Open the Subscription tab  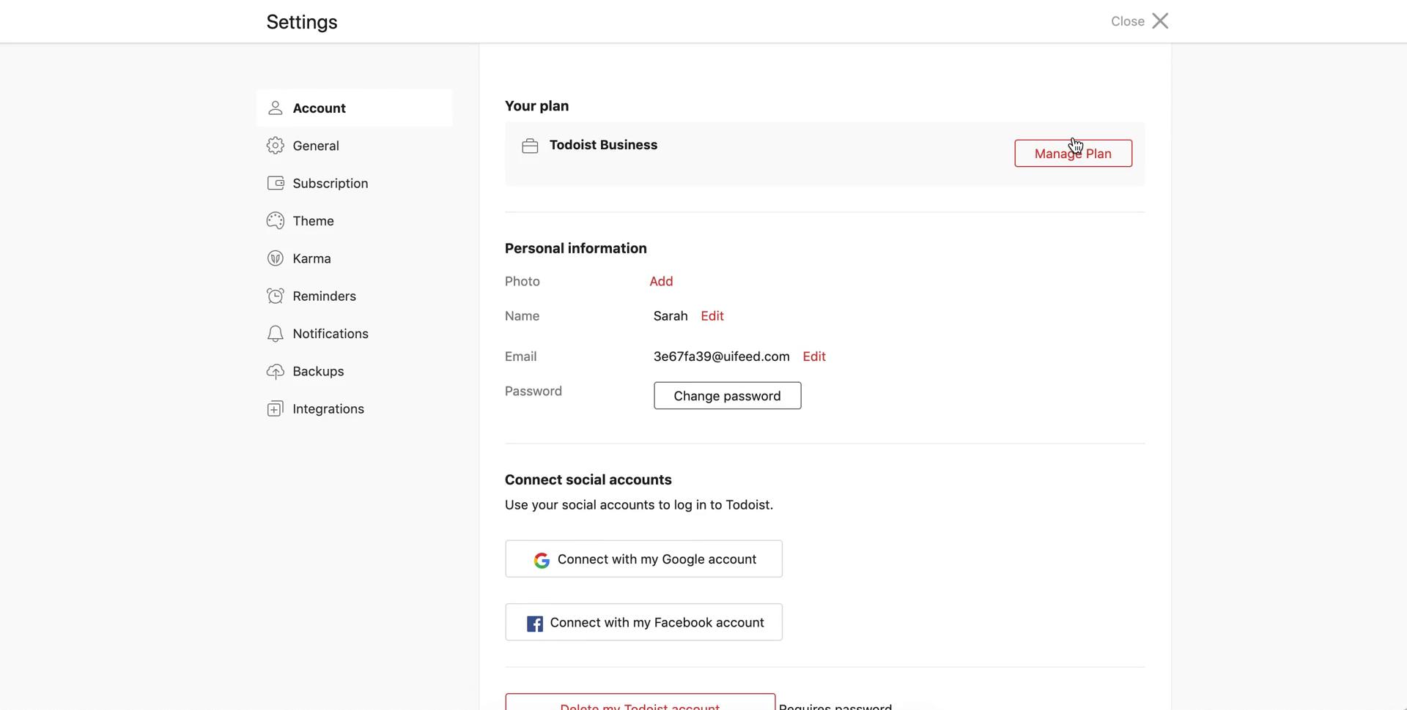pos(355,183)
